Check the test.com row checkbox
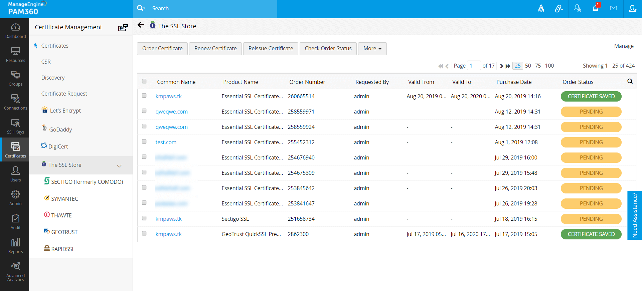The height and width of the screenshot is (291, 642). (144, 142)
